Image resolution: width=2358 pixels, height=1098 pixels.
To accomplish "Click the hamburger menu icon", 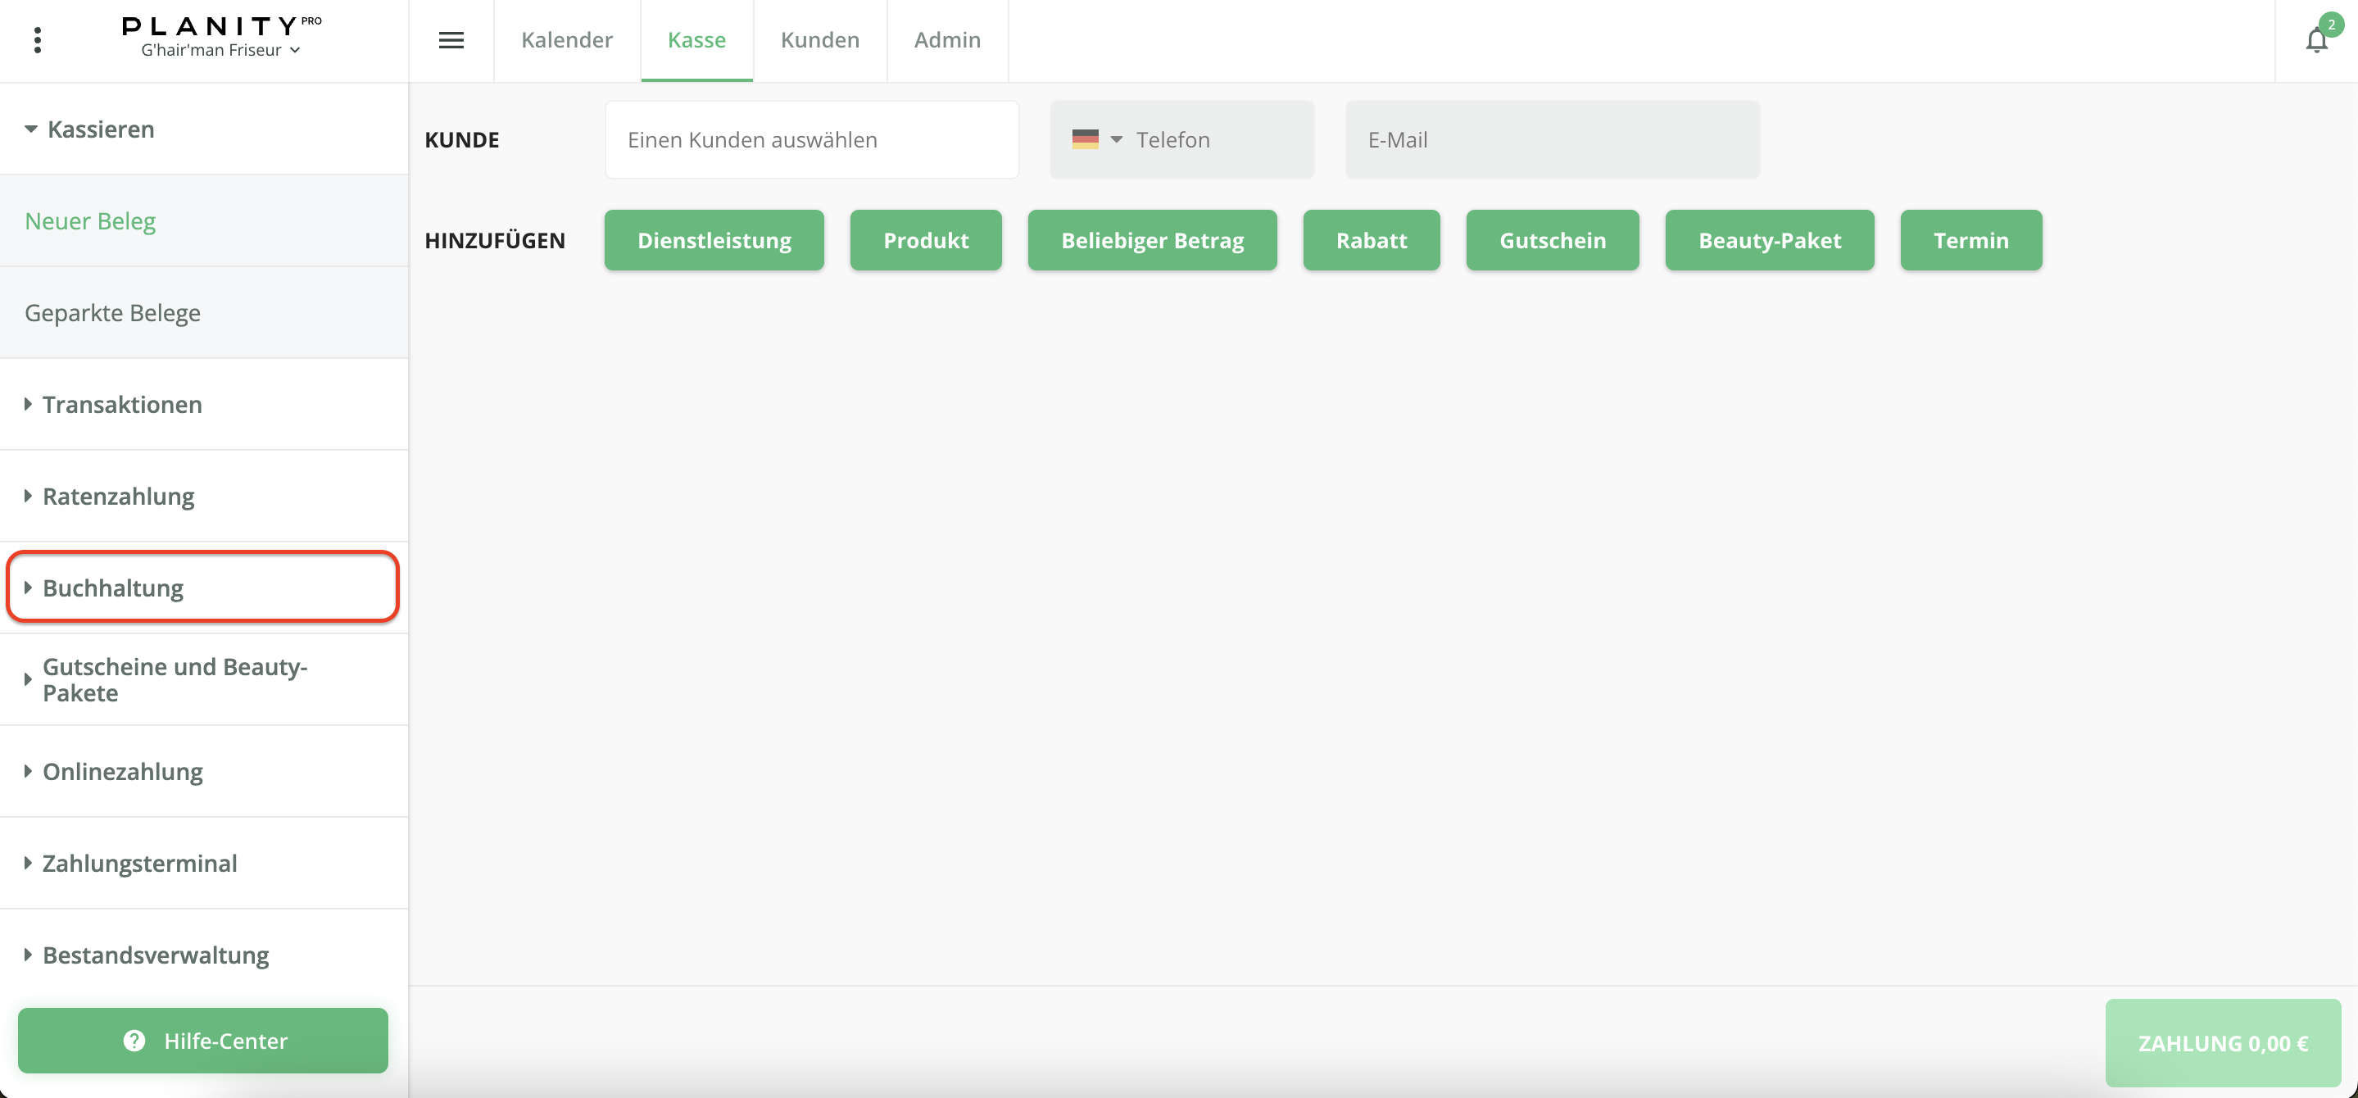I will pos(451,40).
